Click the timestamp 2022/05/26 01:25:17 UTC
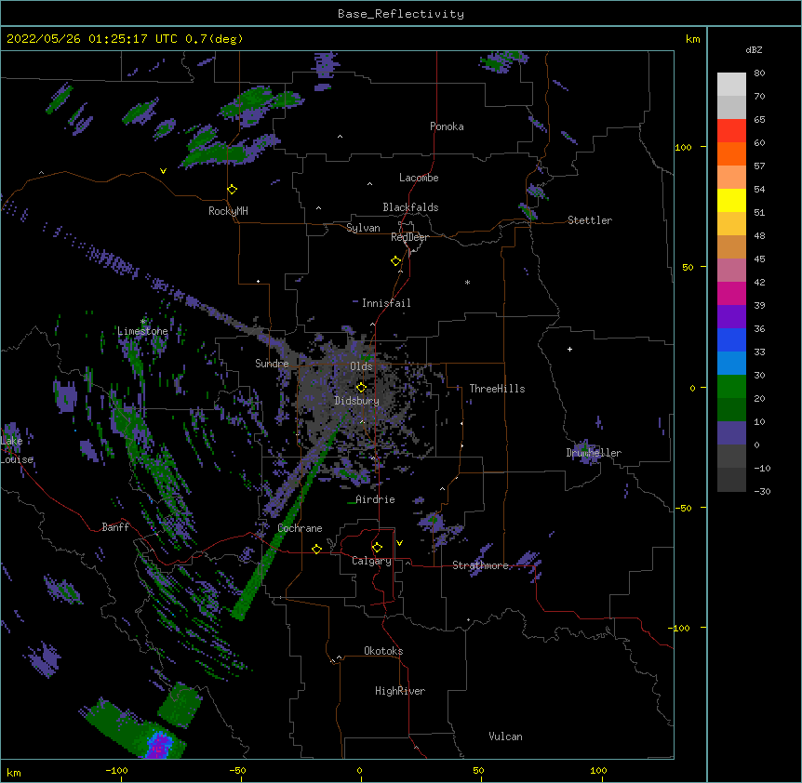This screenshot has width=802, height=783. tap(91, 39)
